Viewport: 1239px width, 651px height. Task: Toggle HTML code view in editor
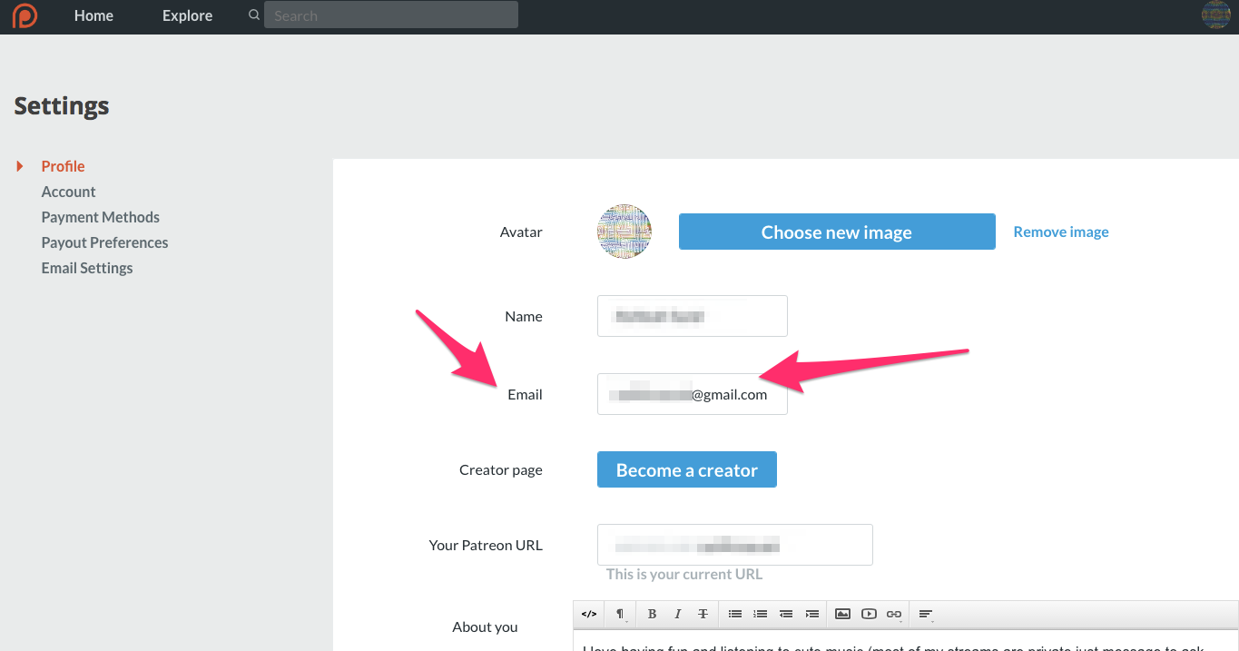589,614
